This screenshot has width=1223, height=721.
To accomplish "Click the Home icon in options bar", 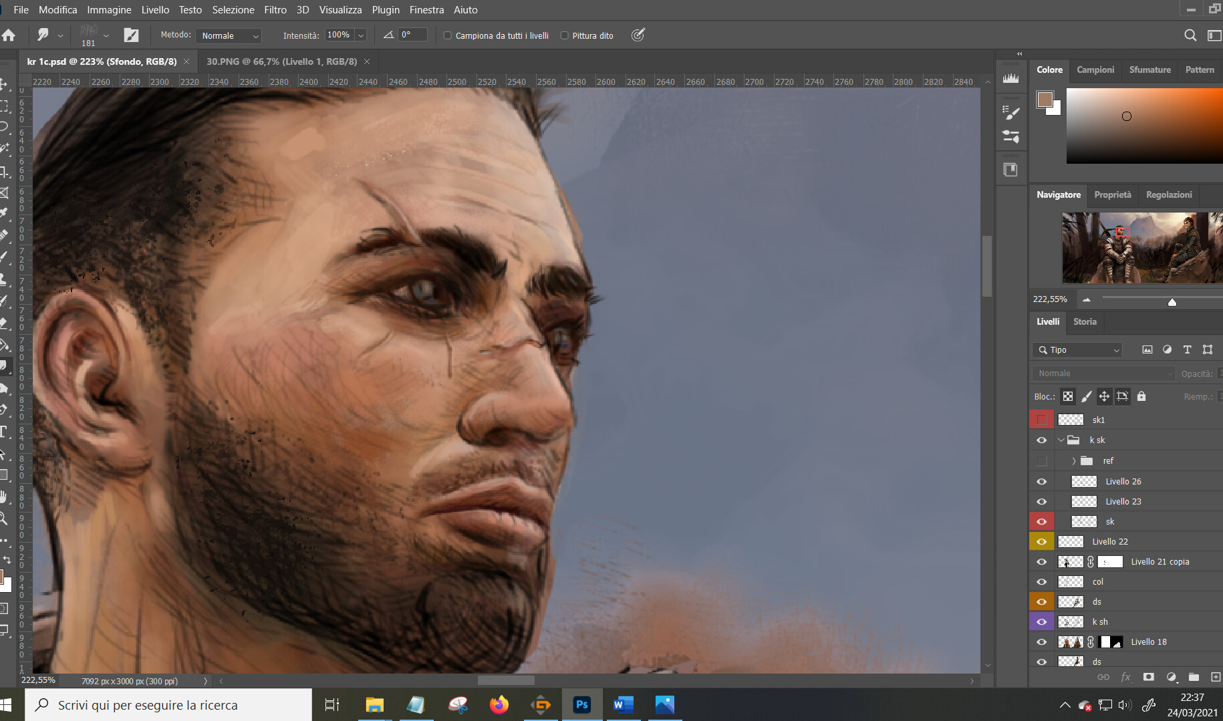I will coord(9,35).
